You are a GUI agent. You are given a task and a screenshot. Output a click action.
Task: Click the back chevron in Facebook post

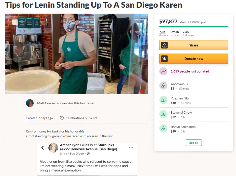(43, 148)
